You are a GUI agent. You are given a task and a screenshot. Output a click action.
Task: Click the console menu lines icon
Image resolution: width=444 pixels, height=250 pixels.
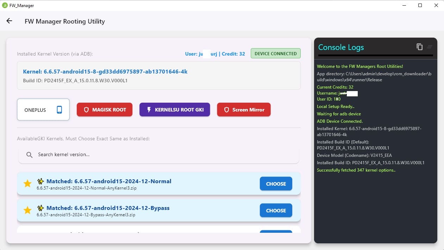click(430, 47)
